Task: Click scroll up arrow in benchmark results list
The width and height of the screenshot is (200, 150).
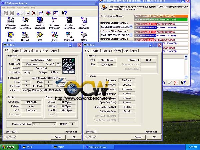Action: [x=186, y=56]
